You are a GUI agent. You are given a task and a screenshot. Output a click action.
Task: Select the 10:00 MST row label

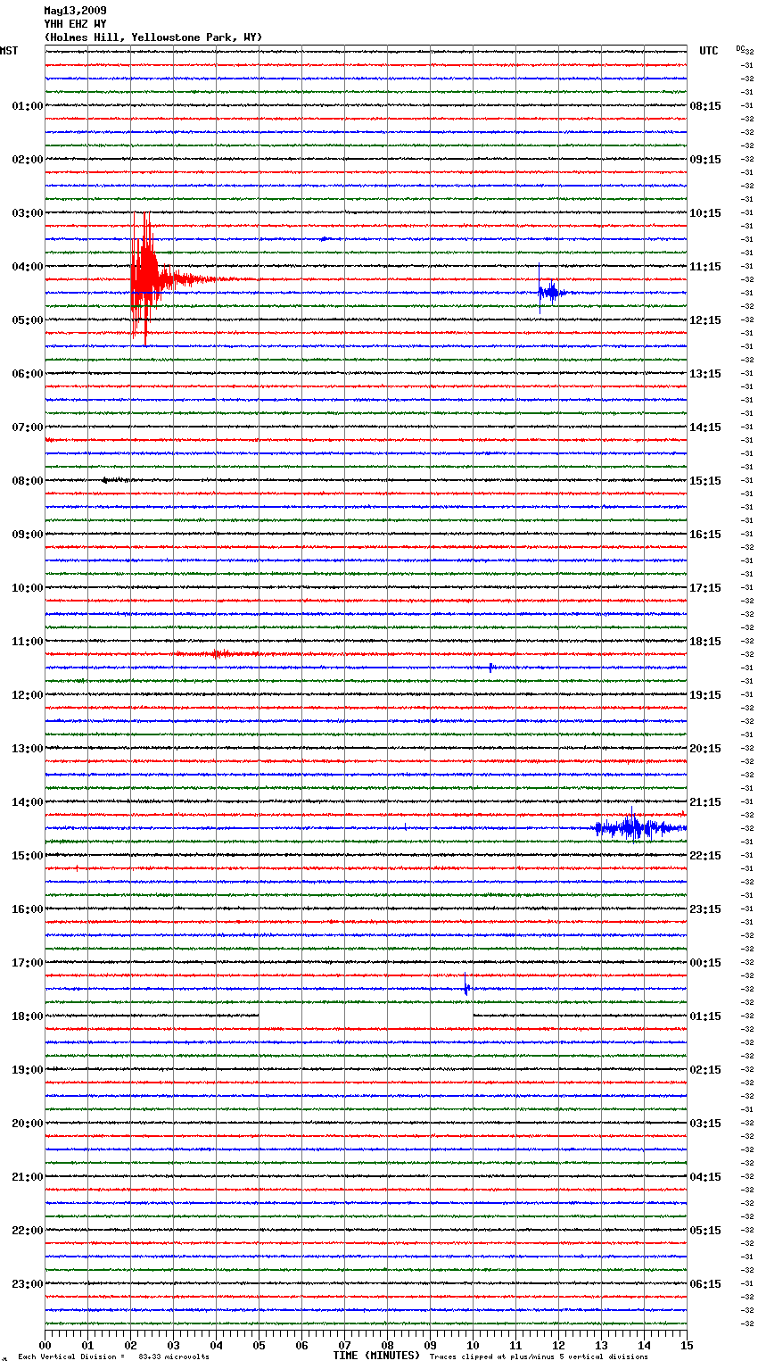[28, 588]
